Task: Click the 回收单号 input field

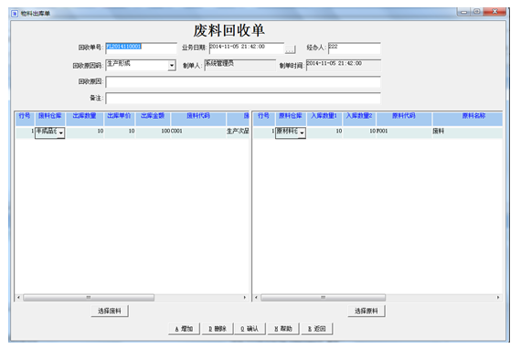Action: pyautogui.click(x=141, y=48)
